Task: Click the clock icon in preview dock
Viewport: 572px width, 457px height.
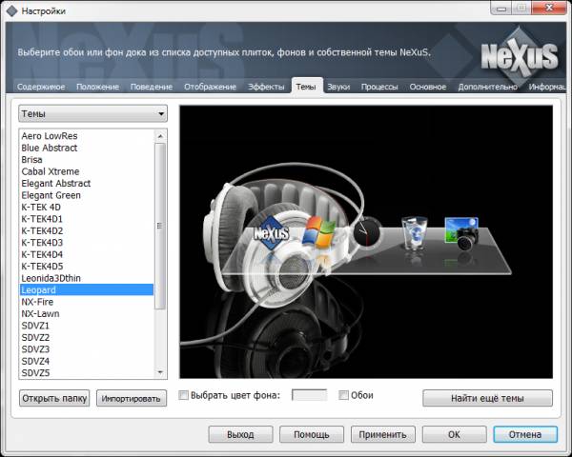Action: [367, 231]
